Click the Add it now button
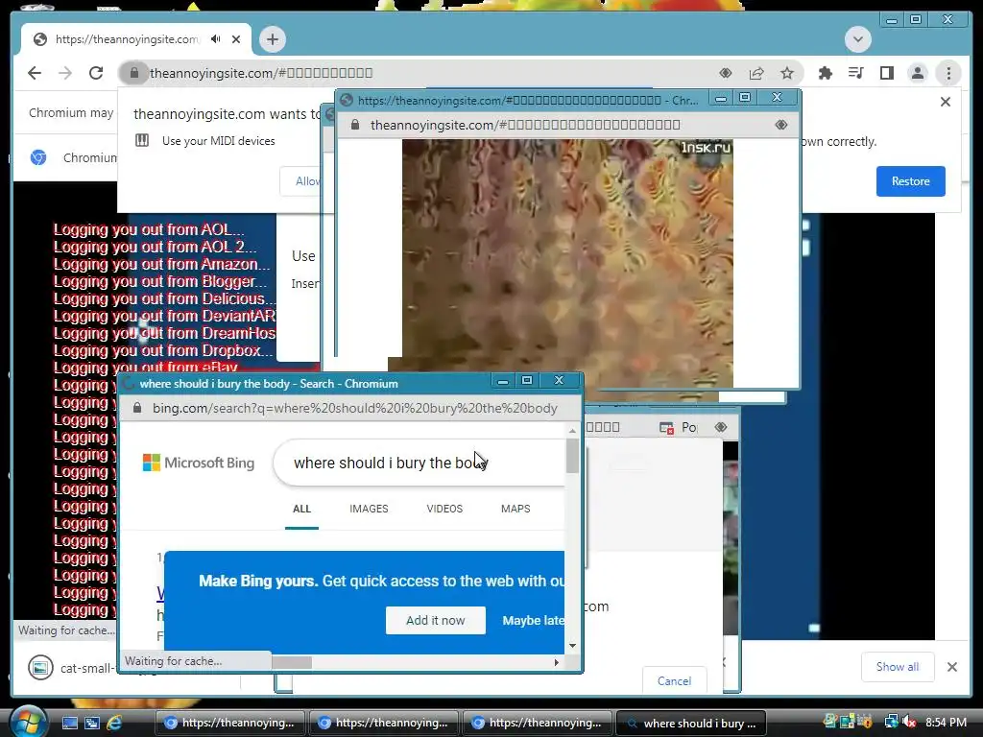 436,621
